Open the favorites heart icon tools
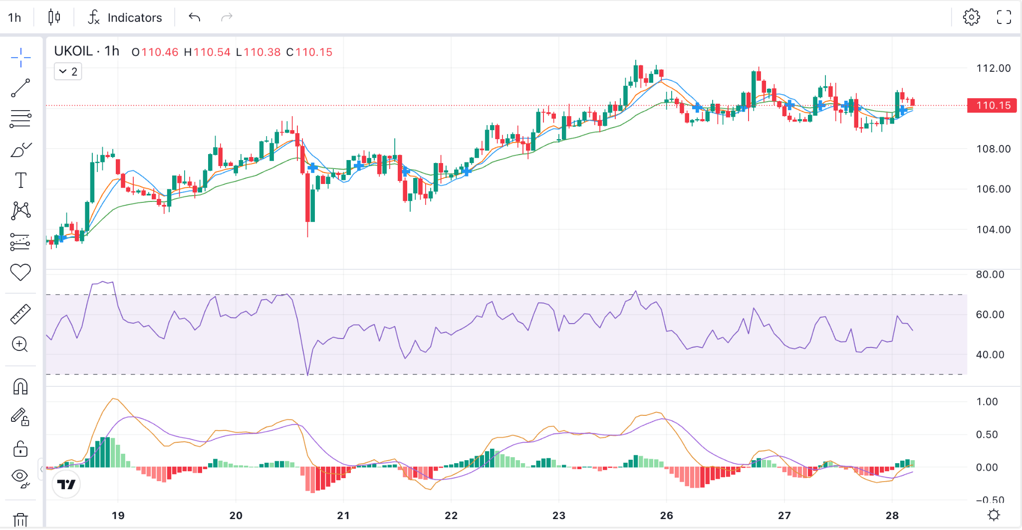The height and width of the screenshot is (530, 1022). point(20,272)
